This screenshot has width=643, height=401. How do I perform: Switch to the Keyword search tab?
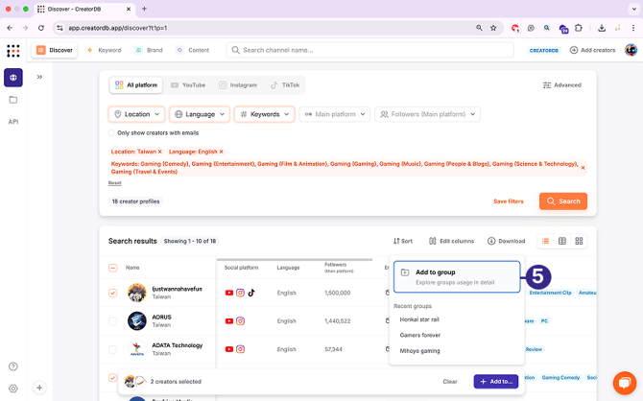tap(105, 50)
